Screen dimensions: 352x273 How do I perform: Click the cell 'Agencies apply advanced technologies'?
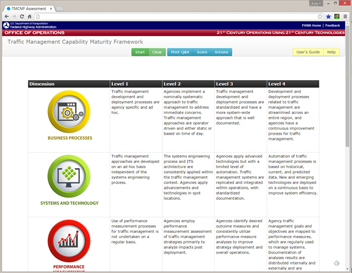pyautogui.click(x=241, y=185)
